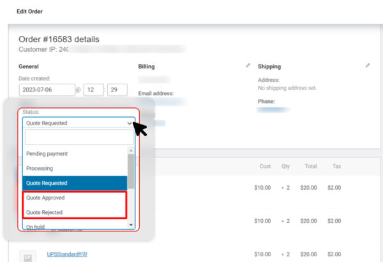
Task: Click the $10.00 cost in UPSStandard row
Action: [262, 254]
